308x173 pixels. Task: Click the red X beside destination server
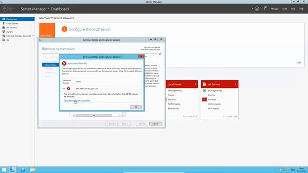click(x=160, y=54)
